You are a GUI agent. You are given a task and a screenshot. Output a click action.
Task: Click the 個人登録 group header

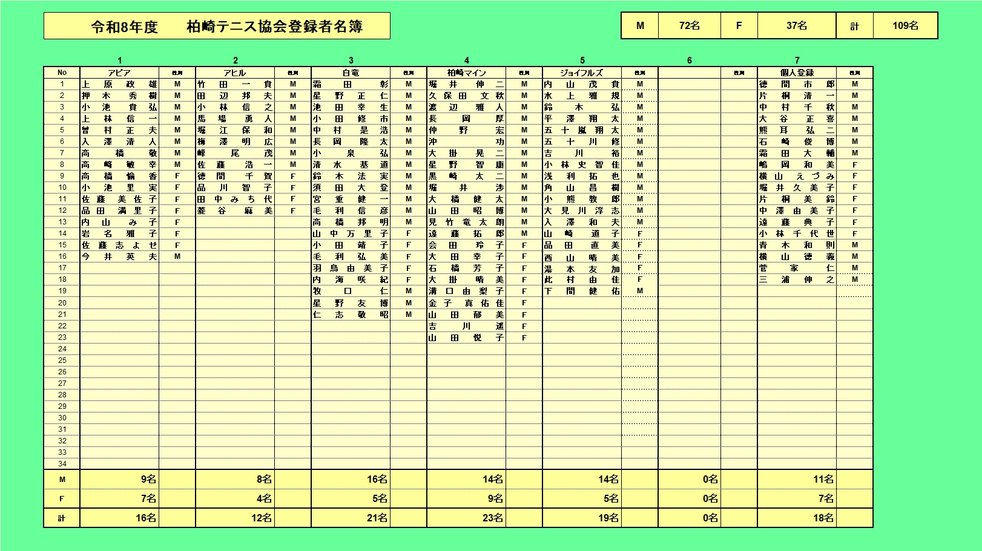[797, 73]
